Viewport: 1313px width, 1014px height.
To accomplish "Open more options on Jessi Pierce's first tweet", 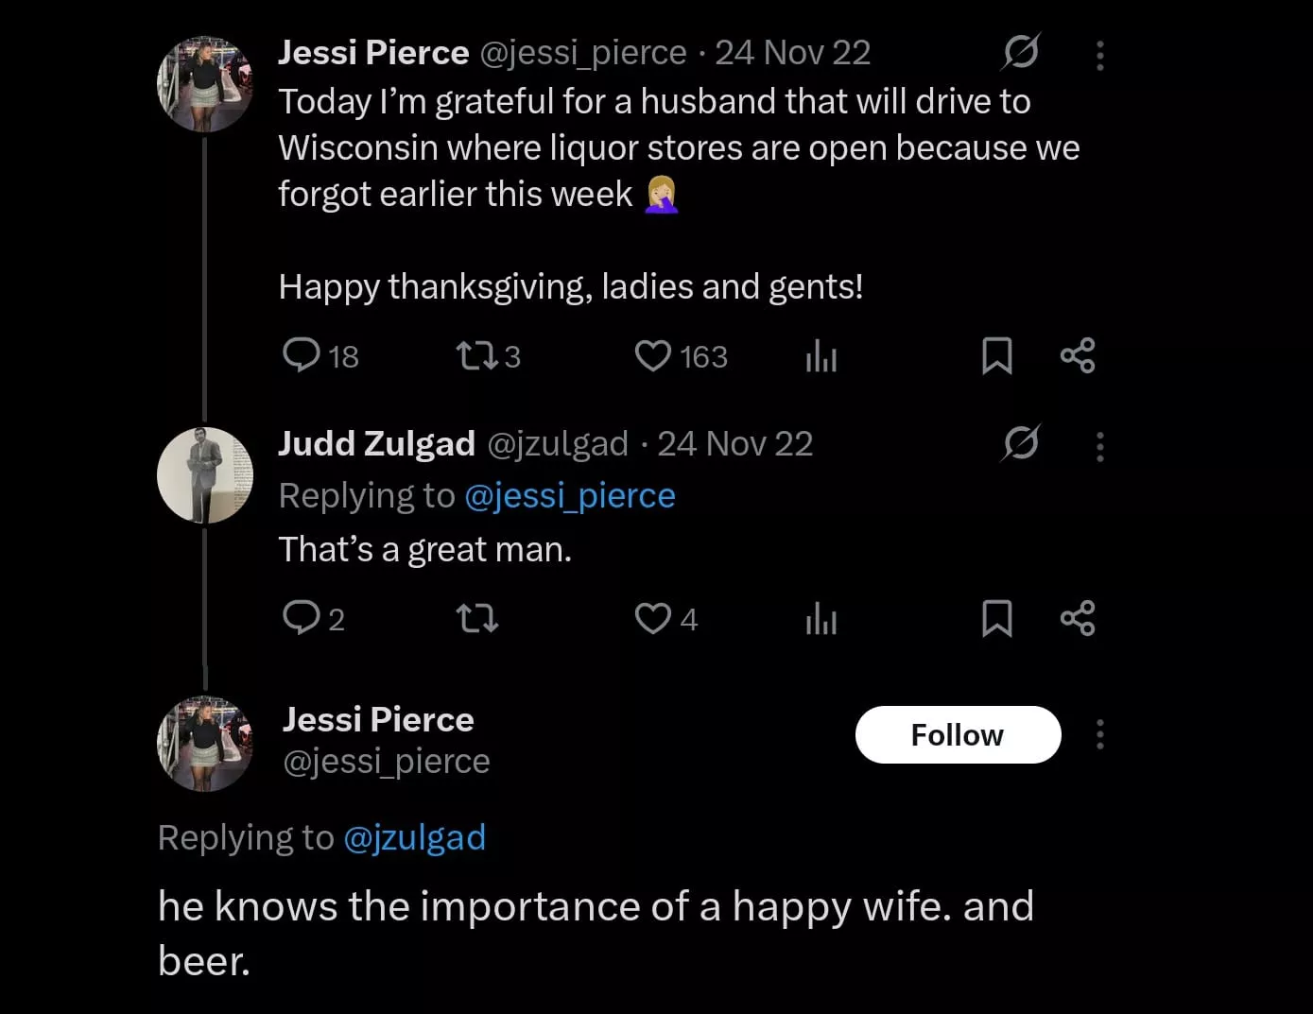I will click(1099, 56).
